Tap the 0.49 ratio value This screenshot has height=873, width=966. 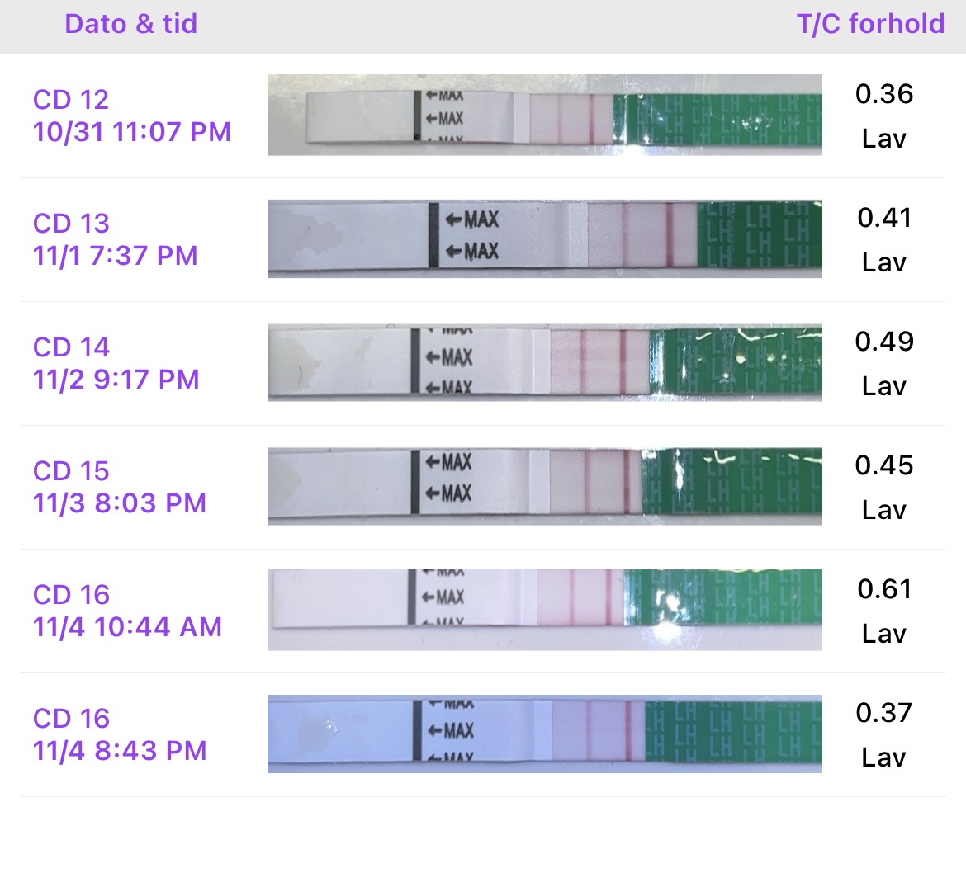[884, 342]
